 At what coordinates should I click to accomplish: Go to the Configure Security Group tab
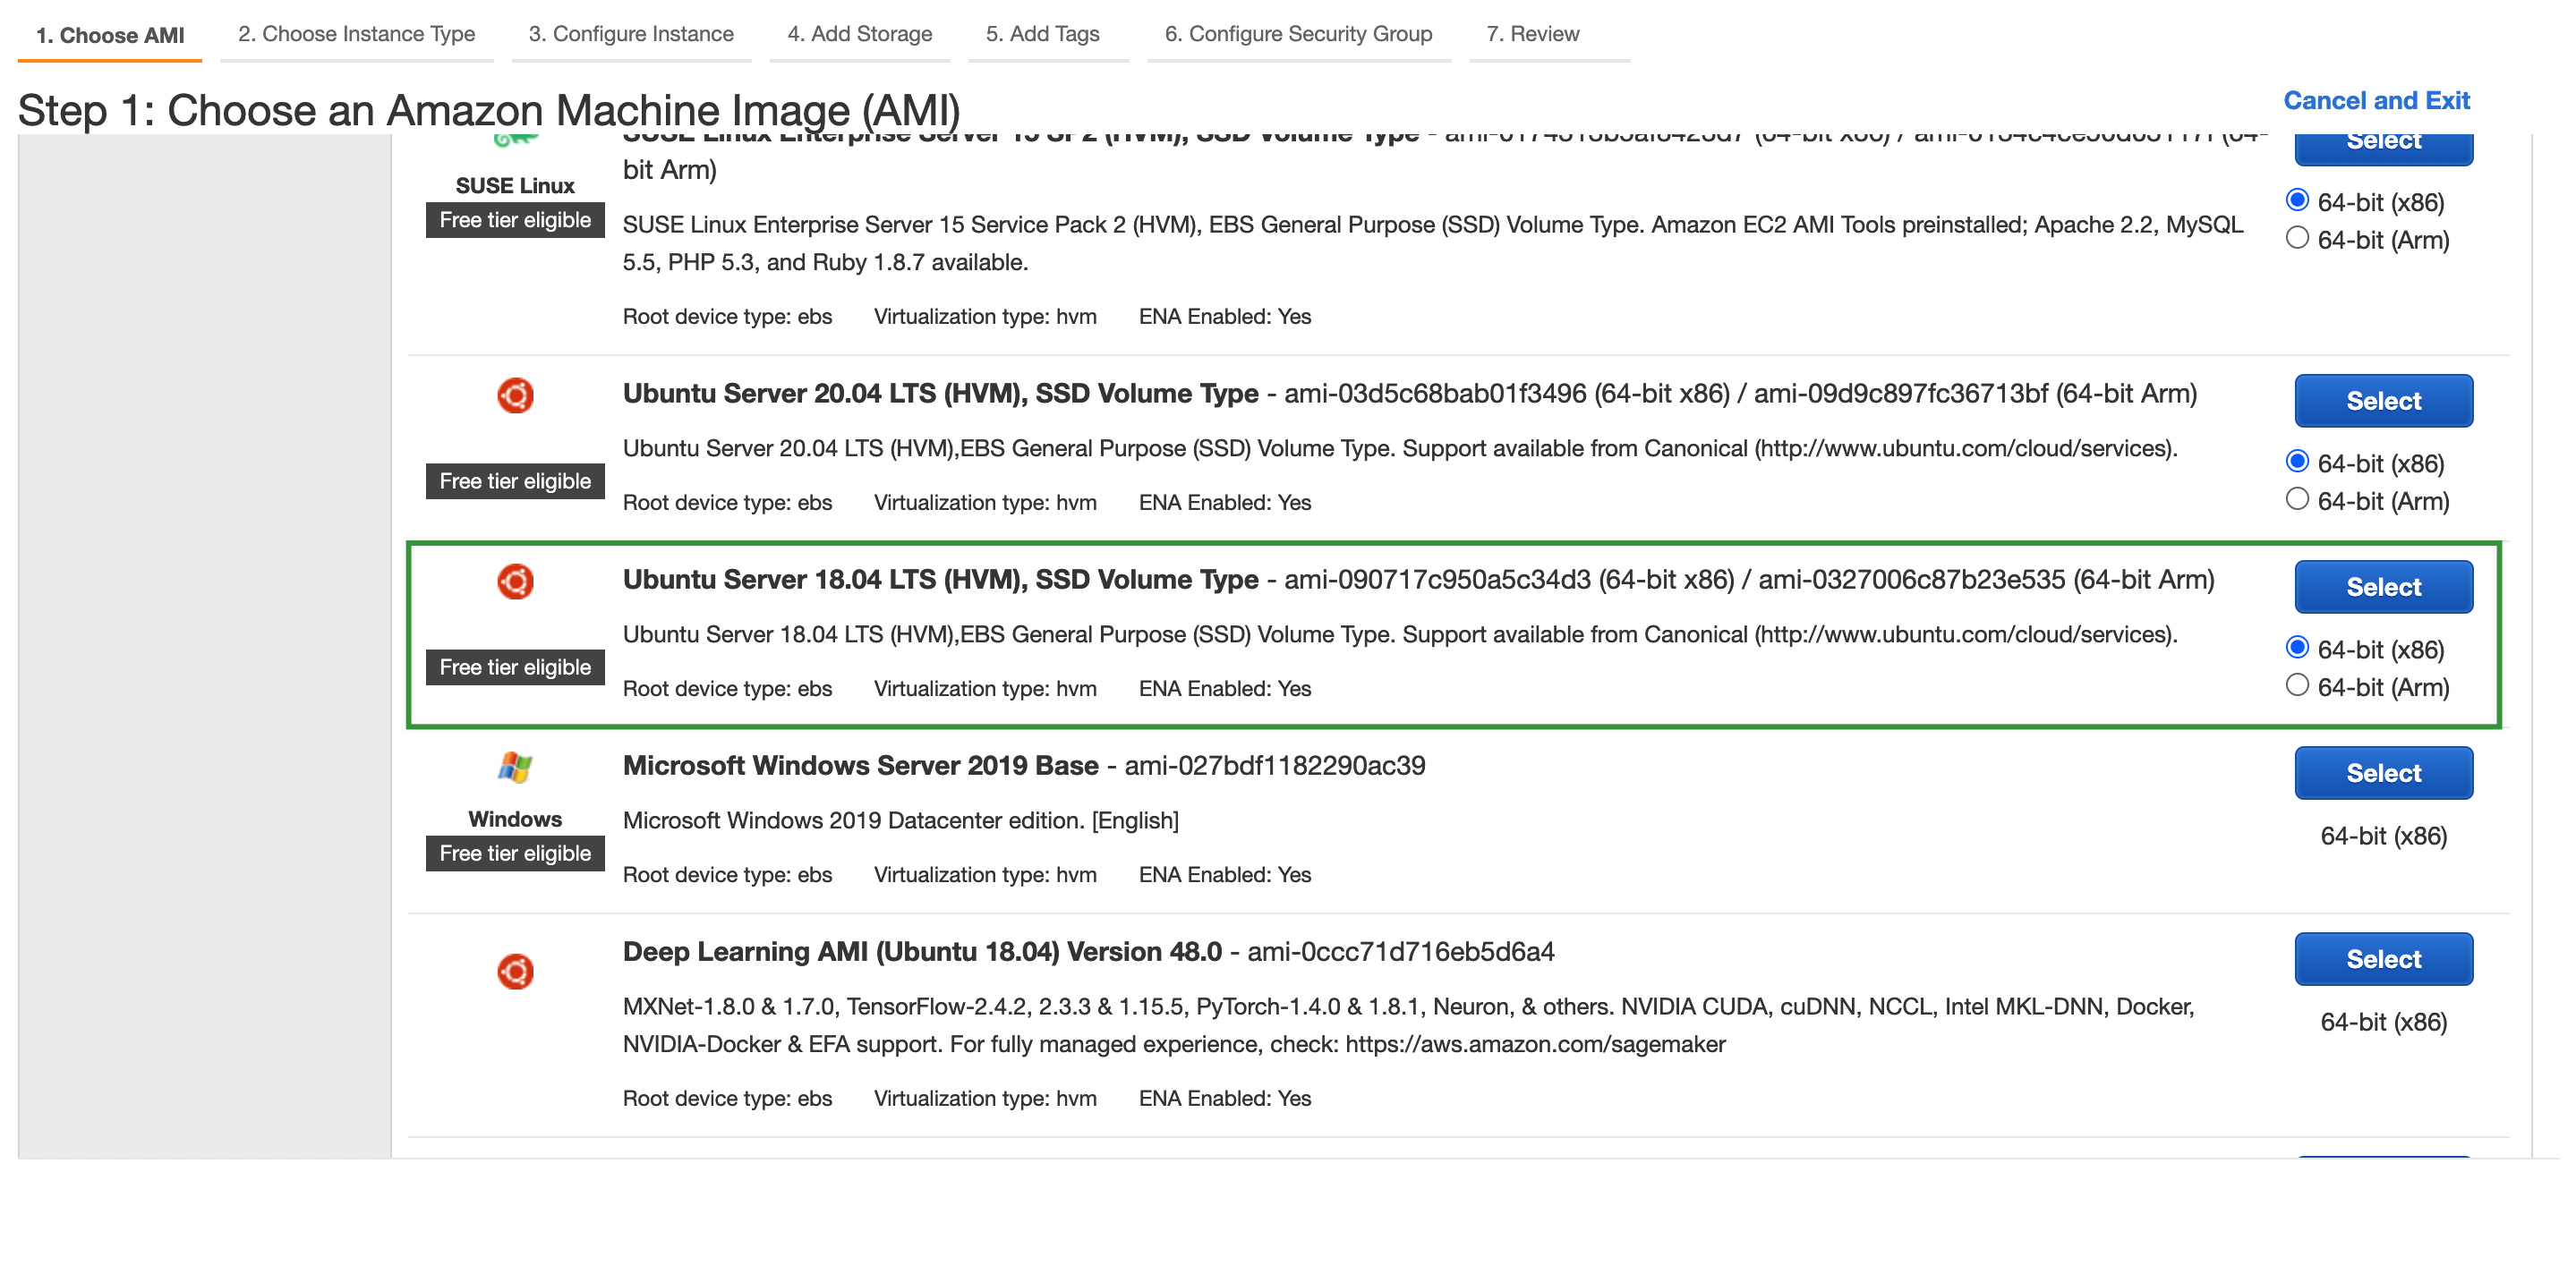[x=1298, y=34]
